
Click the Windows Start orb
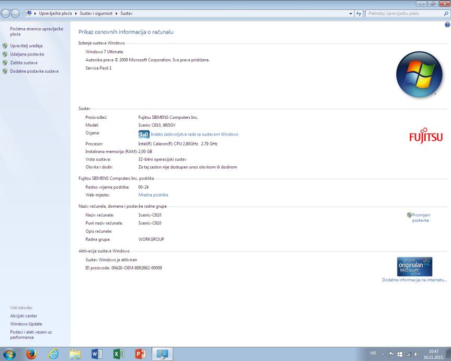pyautogui.click(x=9, y=353)
